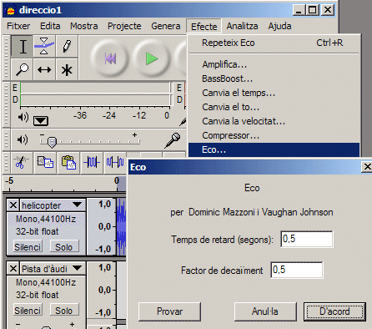Viewport: 372px width, 329px height.
Task: Click the output volume slider handle
Action: (x=52, y=142)
